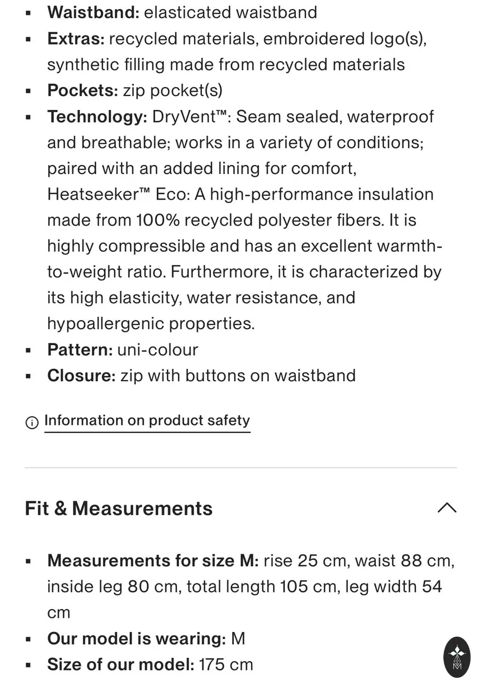
Task: Click the info circle icon beside product safety
Action: (x=31, y=423)
